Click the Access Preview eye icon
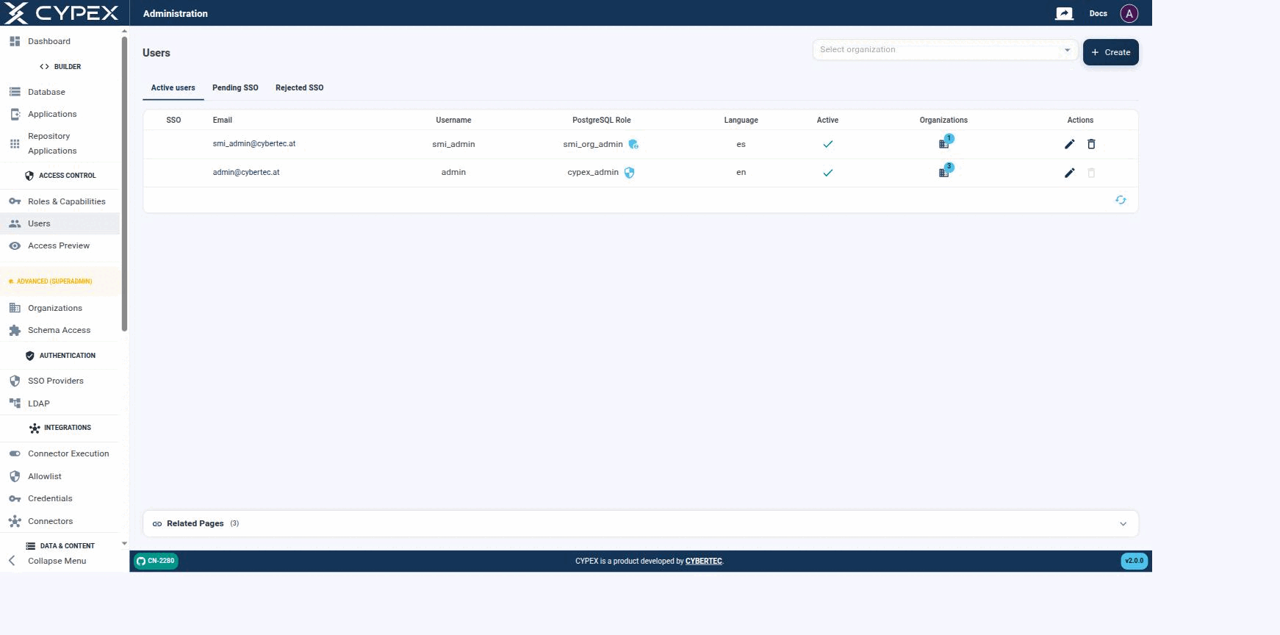 15,245
